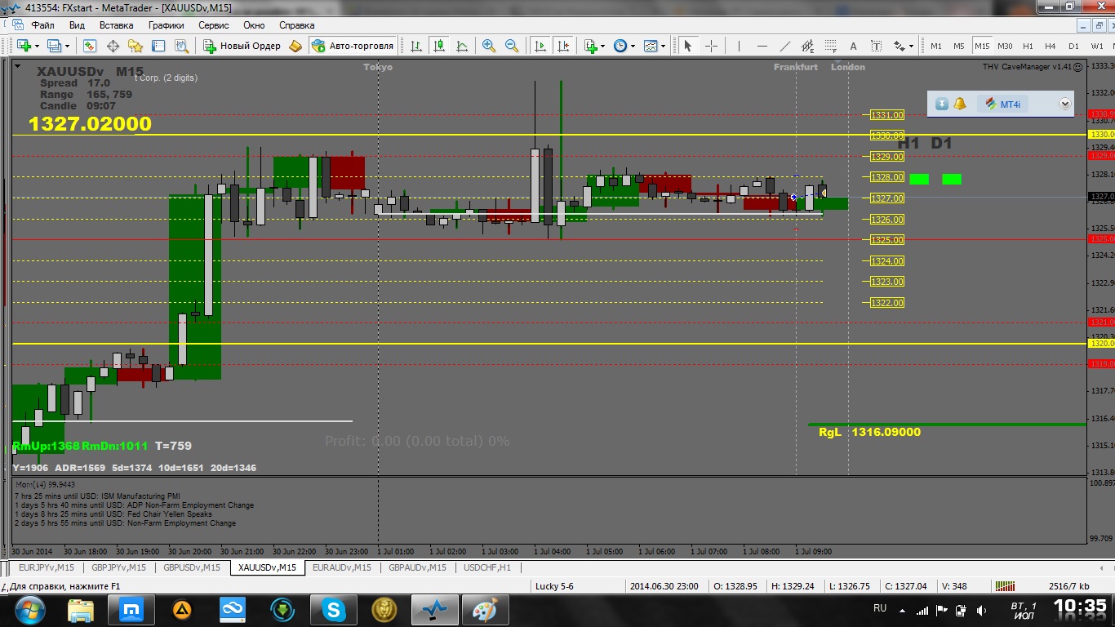Open Skype from the taskbar

click(x=333, y=609)
